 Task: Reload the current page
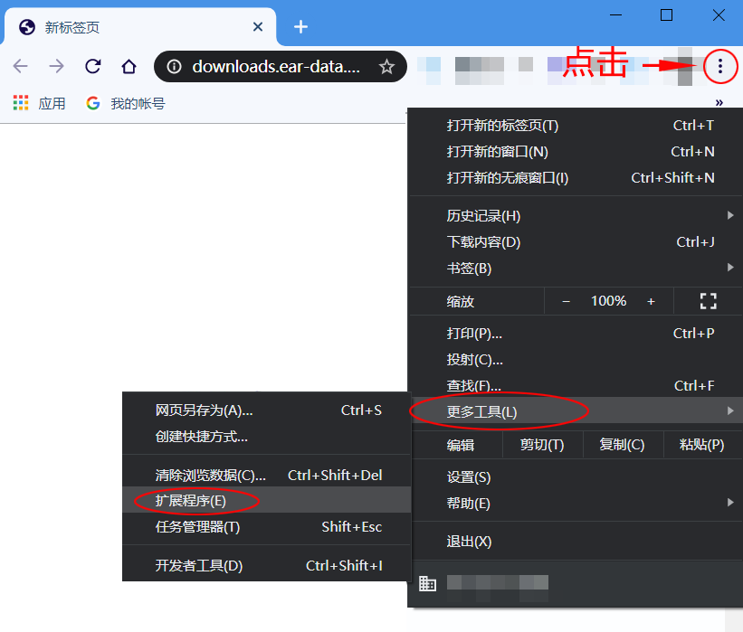tap(93, 66)
